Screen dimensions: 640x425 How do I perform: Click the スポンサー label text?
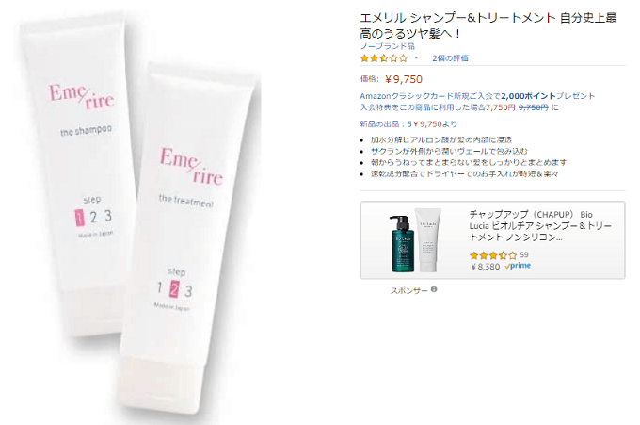409,290
